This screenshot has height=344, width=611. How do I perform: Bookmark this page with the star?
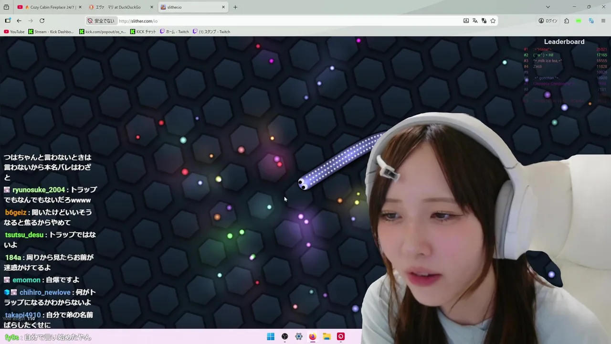[493, 21]
